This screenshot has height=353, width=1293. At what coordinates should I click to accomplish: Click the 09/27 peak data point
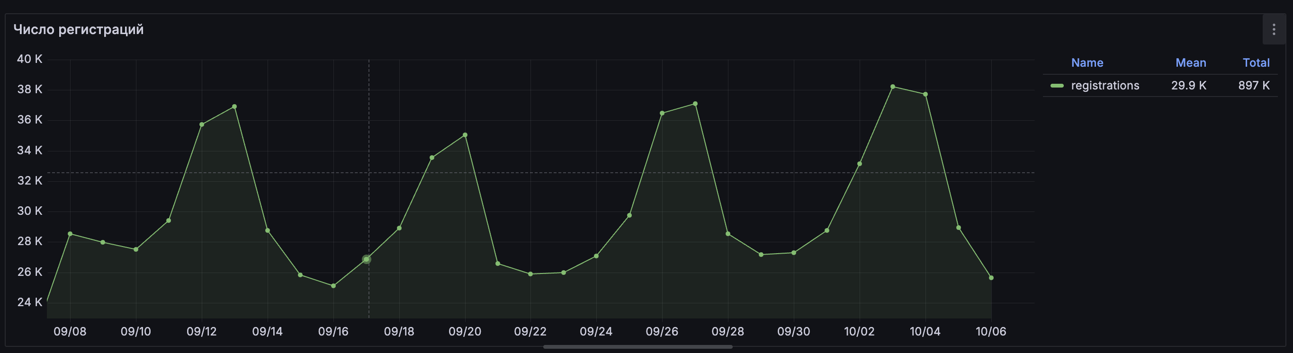pos(695,104)
